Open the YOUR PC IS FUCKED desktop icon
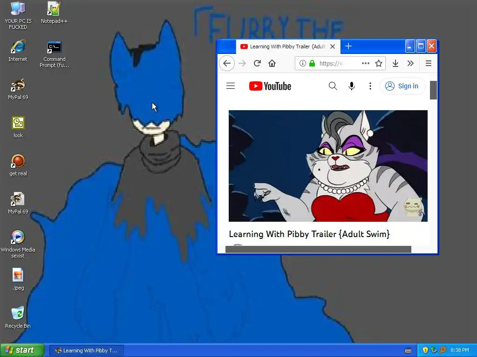This screenshot has height=357, width=477. 18,15
